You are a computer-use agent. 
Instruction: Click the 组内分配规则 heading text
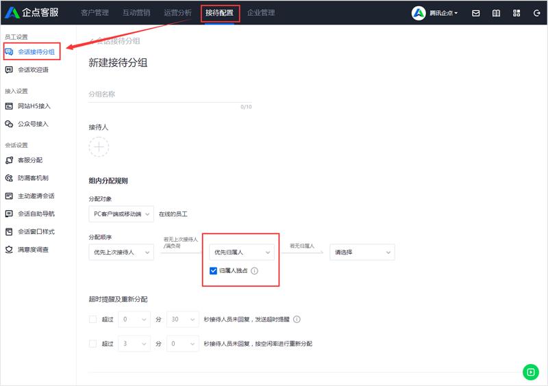click(x=108, y=181)
